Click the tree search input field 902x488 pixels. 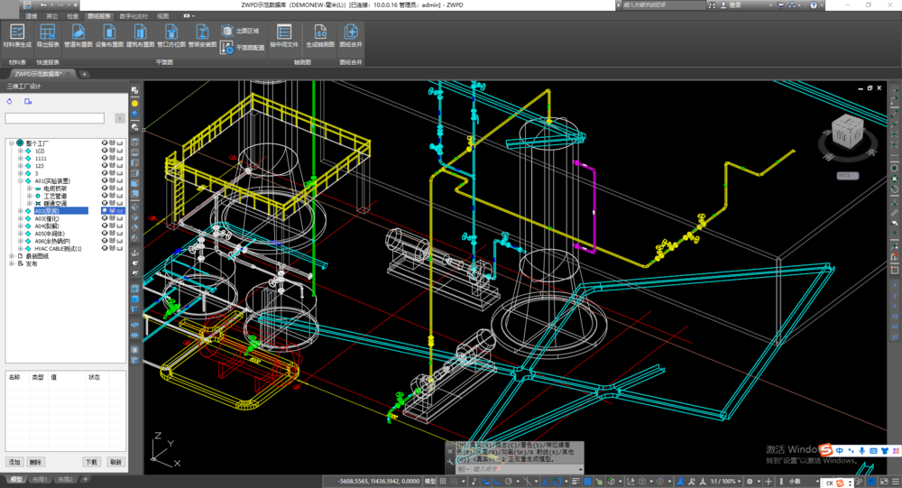coord(55,118)
